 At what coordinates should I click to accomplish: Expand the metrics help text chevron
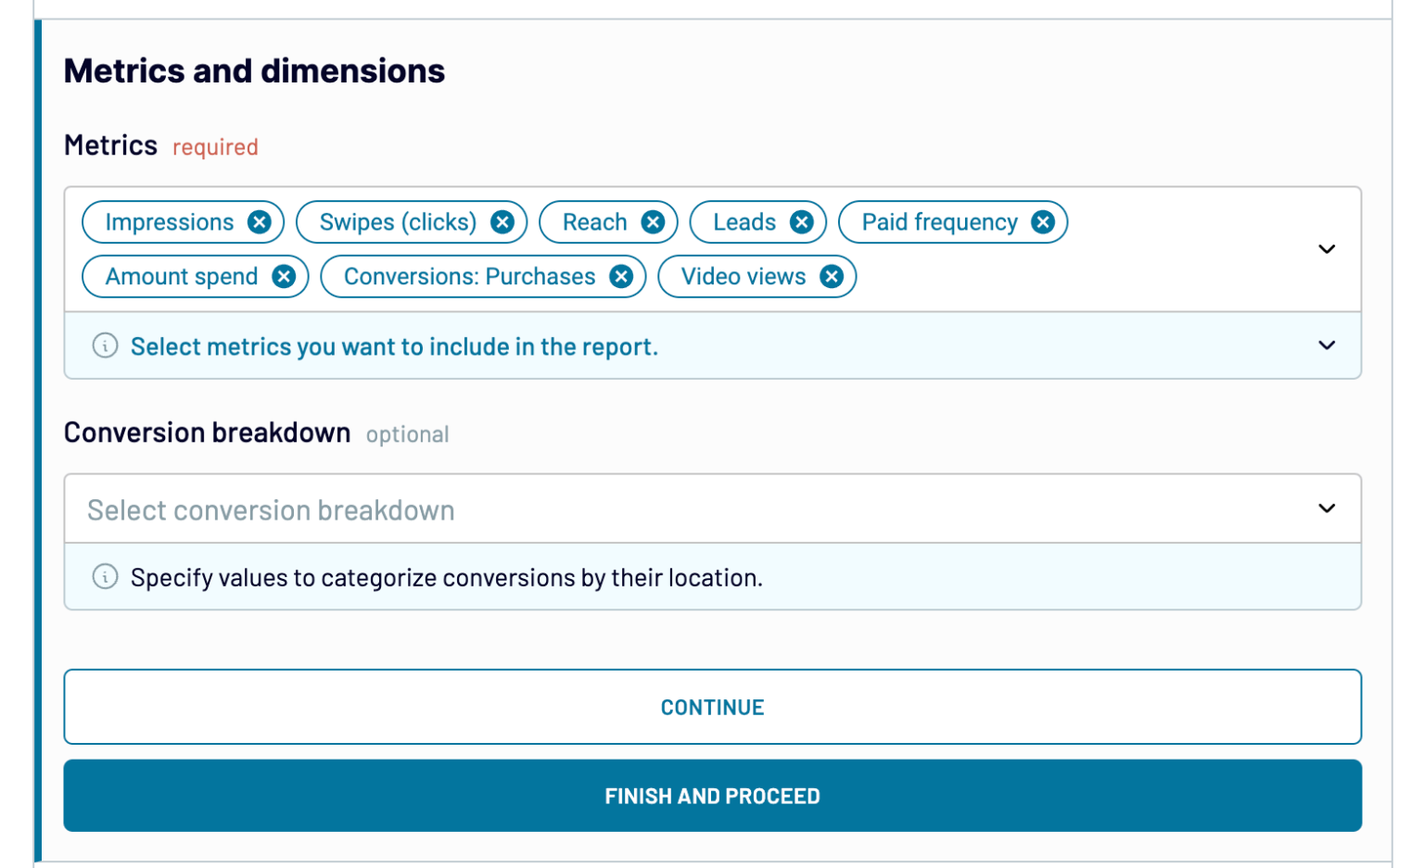(x=1327, y=346)
